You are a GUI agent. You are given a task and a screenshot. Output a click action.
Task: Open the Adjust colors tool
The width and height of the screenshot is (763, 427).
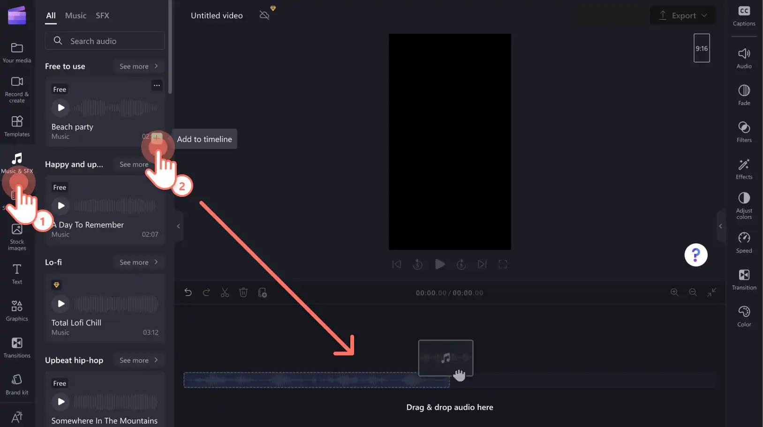coord(744,205)
